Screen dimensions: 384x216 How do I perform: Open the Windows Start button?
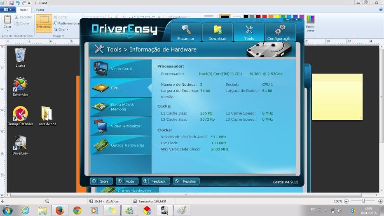click(7, 210)
